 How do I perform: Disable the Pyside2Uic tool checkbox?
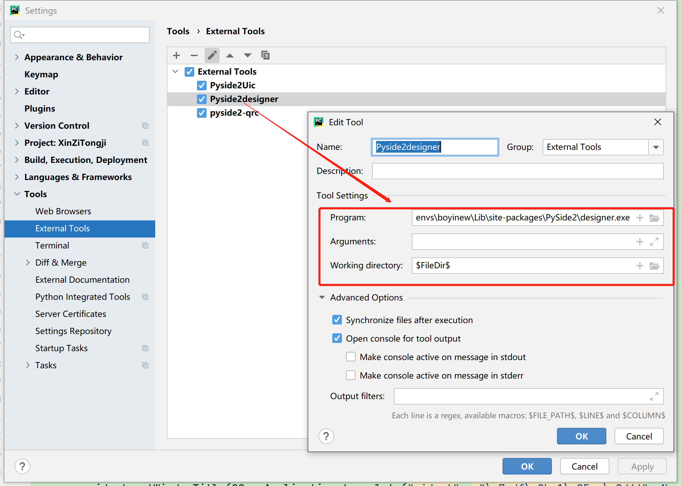(202, 85)
